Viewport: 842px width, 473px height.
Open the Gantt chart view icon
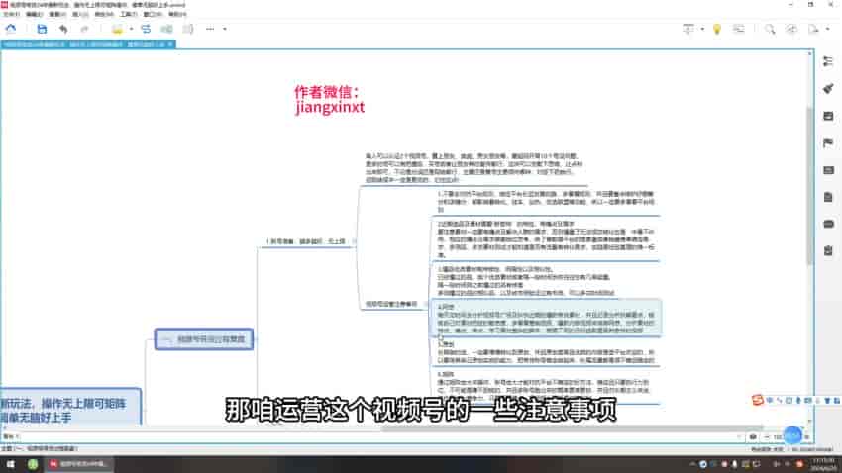tap(739, 29)
